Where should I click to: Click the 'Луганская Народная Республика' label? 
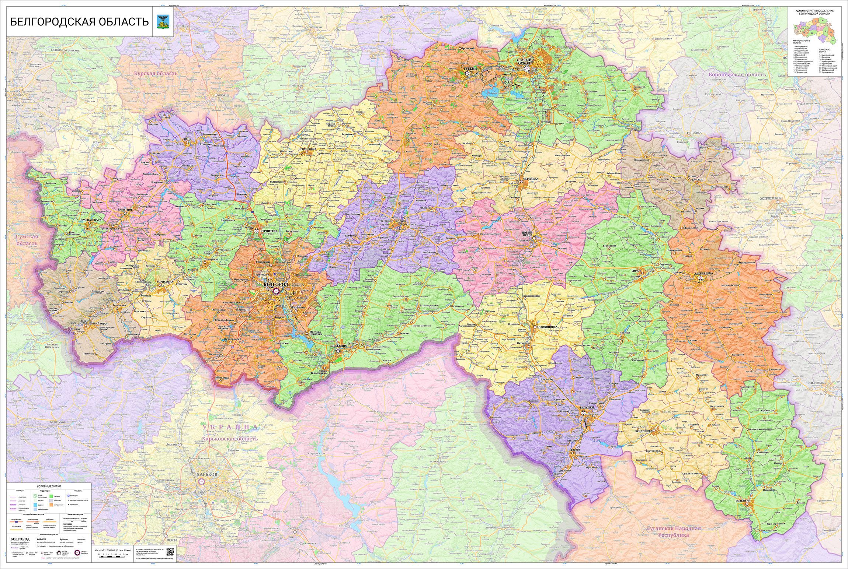pos(673,531)
